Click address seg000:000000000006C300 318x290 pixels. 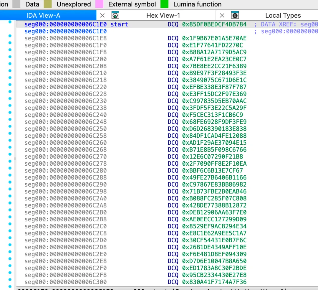tap(65, 282)
